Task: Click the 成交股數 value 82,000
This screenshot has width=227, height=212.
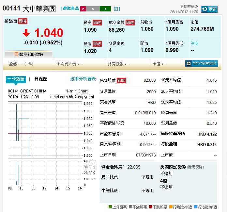Action: pyautogui.click(x=150, y=80)
